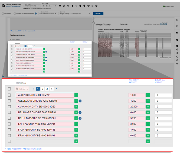Open the Workphase In Verification dropdown
This screenshot has height=155, width=180.
click(x=32, y=6)
